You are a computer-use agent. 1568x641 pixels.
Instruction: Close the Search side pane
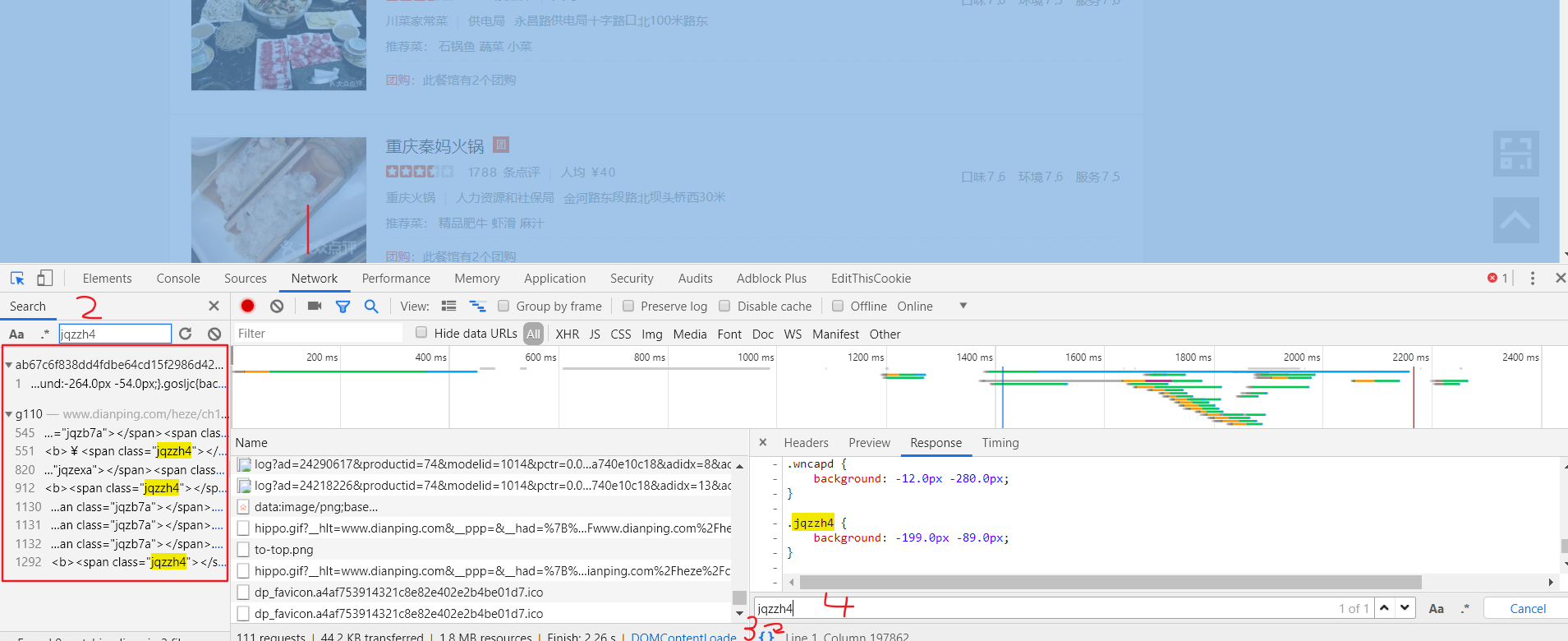point(214,306)
